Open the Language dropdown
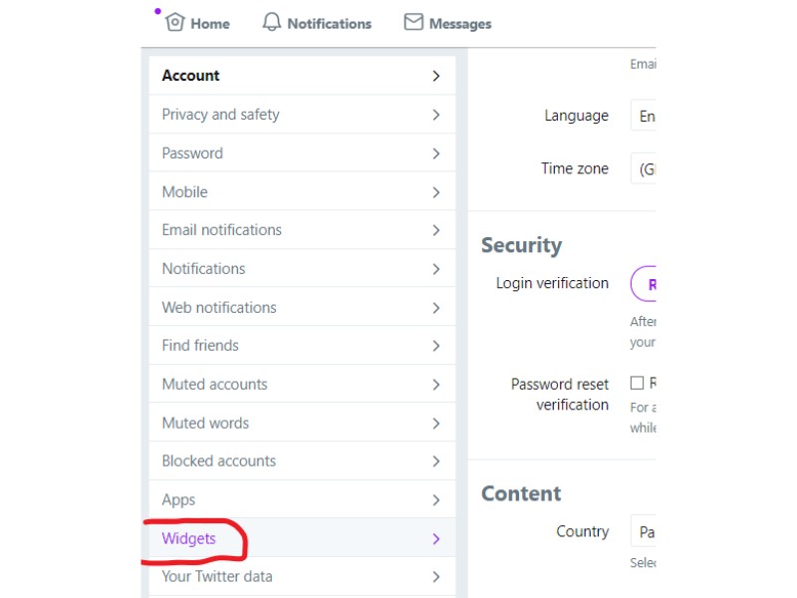This screenshot has width=797, height=598. [644, 116]
